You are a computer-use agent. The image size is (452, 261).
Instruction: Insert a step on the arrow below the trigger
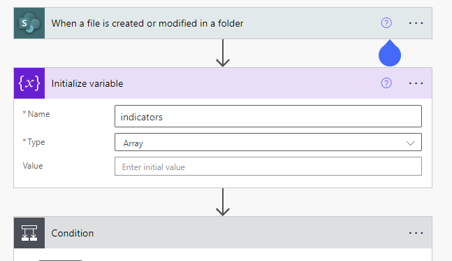click(x=223, y=53)
